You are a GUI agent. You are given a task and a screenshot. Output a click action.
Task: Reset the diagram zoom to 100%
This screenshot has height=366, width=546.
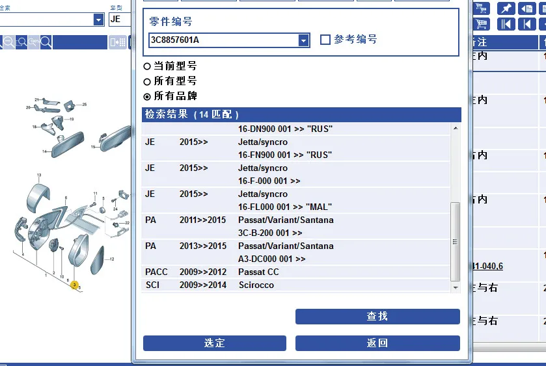click(x=34, y=42)
